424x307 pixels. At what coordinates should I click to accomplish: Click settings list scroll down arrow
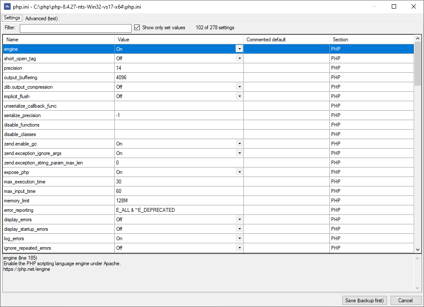418,250
